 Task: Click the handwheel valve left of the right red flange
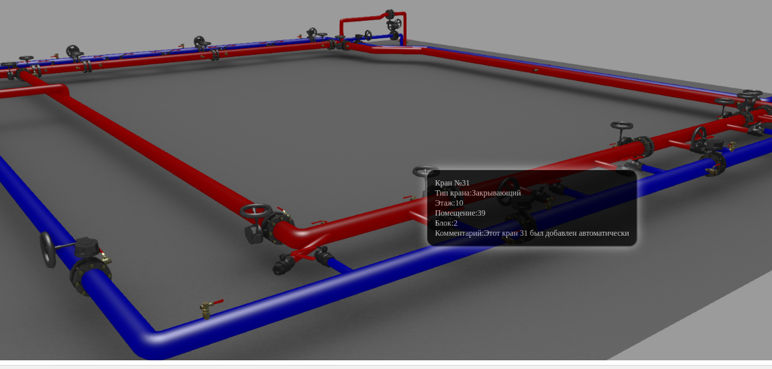click(x=622, y=134)
